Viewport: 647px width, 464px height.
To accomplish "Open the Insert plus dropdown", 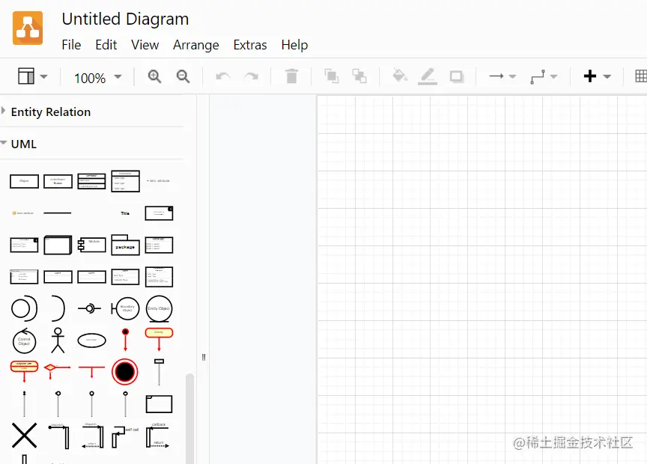I will click(x=597, y=76).
